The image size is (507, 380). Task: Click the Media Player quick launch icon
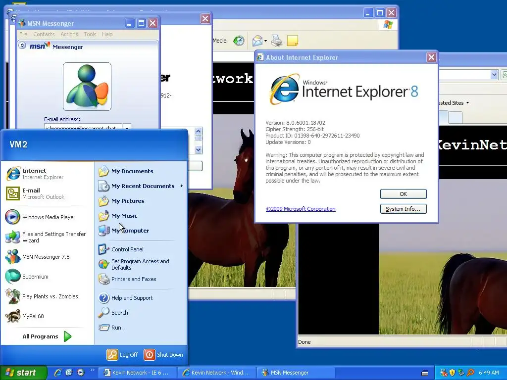click(81, 373)
